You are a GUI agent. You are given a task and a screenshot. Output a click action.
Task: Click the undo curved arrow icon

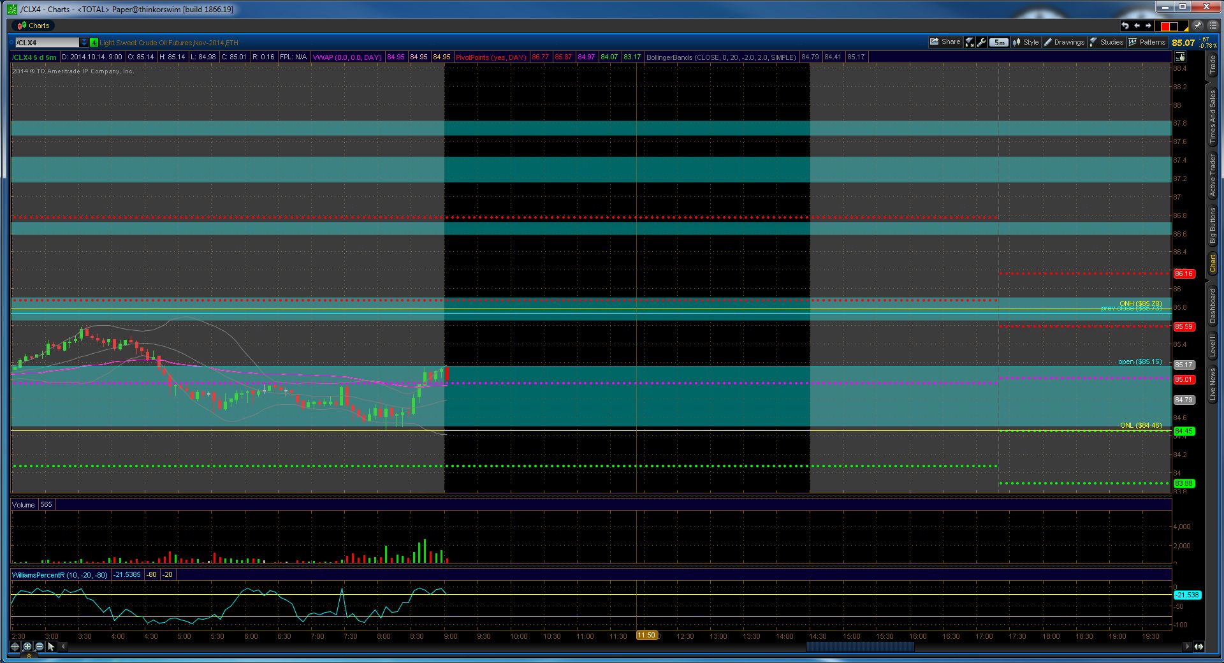coord(1125,25)
